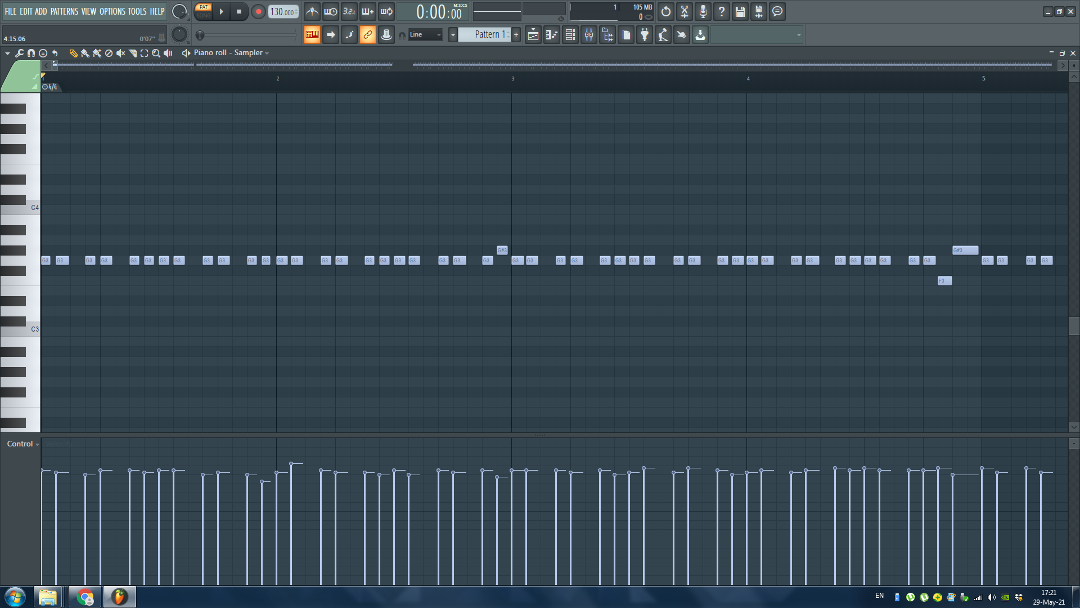Click the plus button beside Pattern 1
The width and height of the screenshot is (1080, 608).
pyautogui.click(x=516, y=35)
